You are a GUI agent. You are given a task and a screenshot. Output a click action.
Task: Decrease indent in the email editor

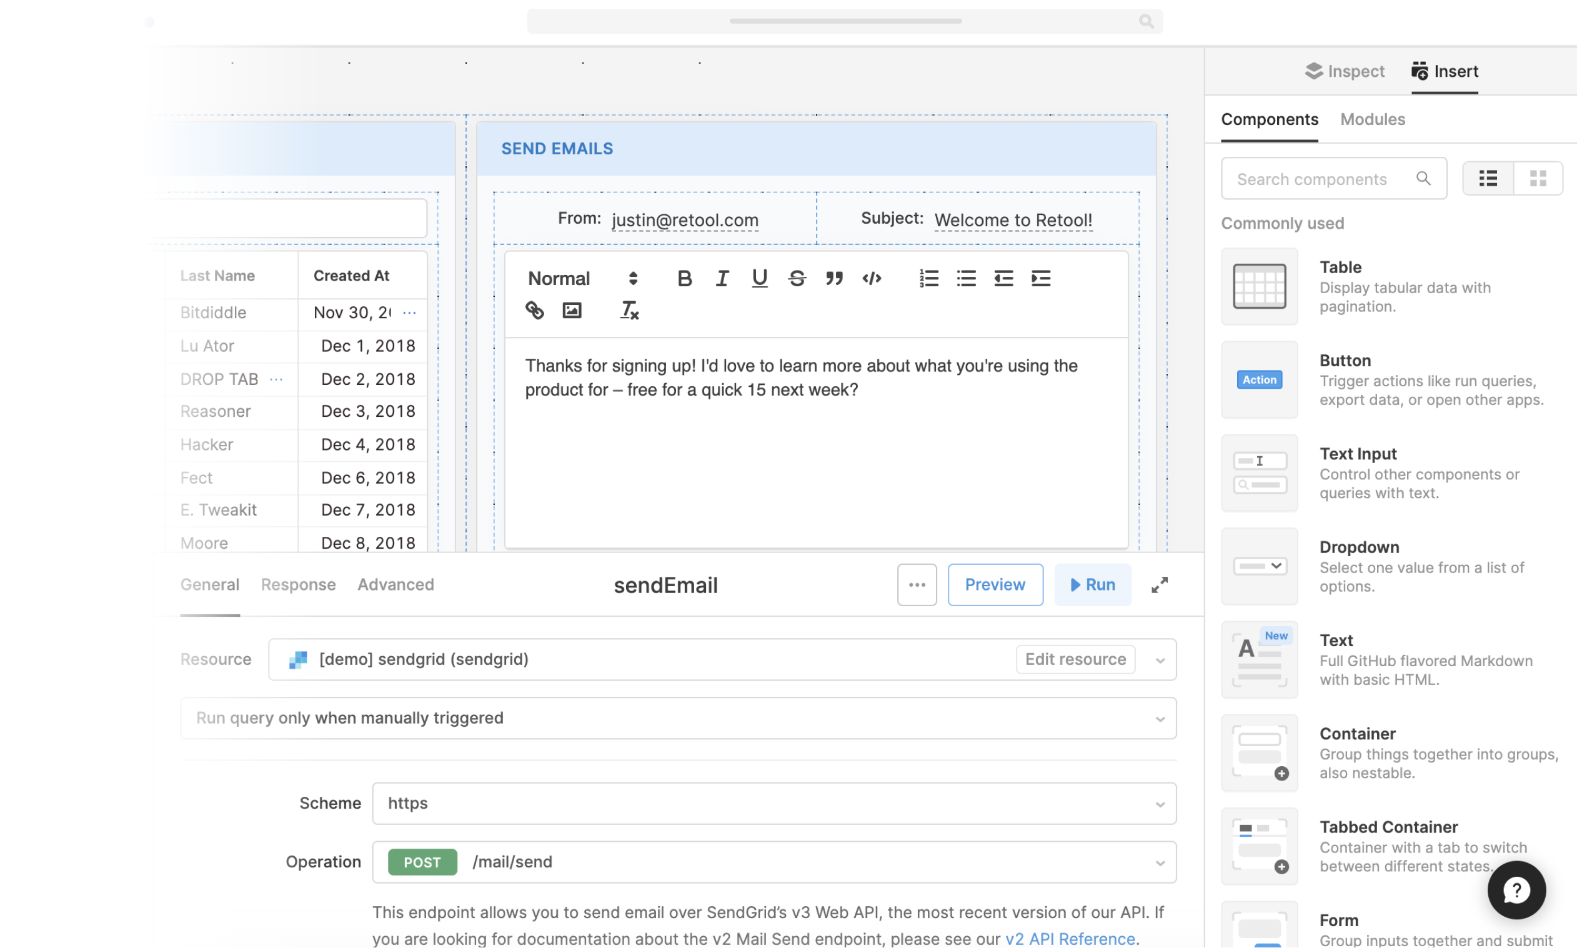1003,279
